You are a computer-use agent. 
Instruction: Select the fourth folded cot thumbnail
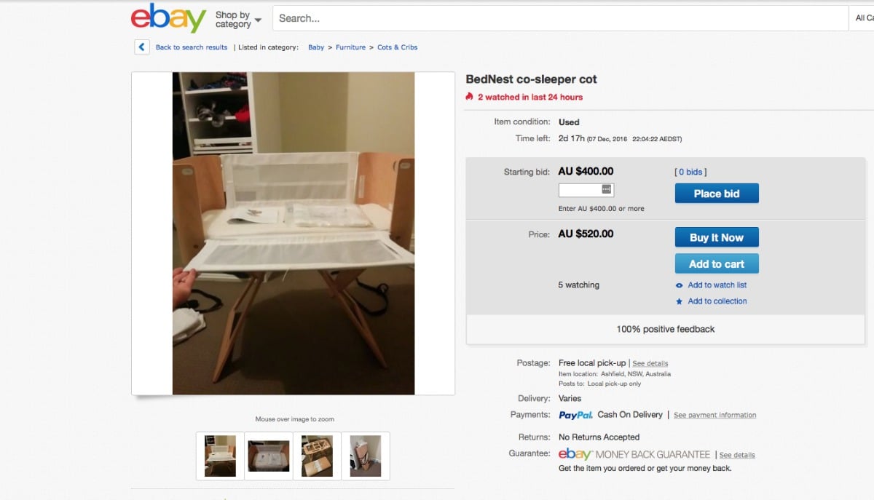[366, 456]
